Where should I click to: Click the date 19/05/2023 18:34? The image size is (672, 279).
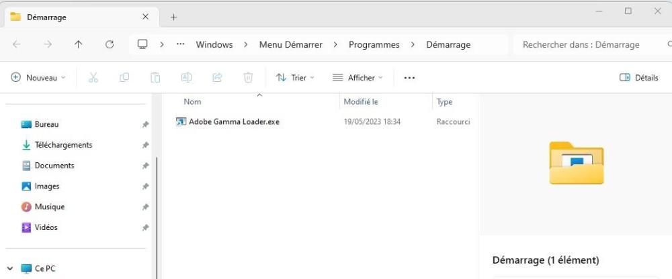[372, 121]
